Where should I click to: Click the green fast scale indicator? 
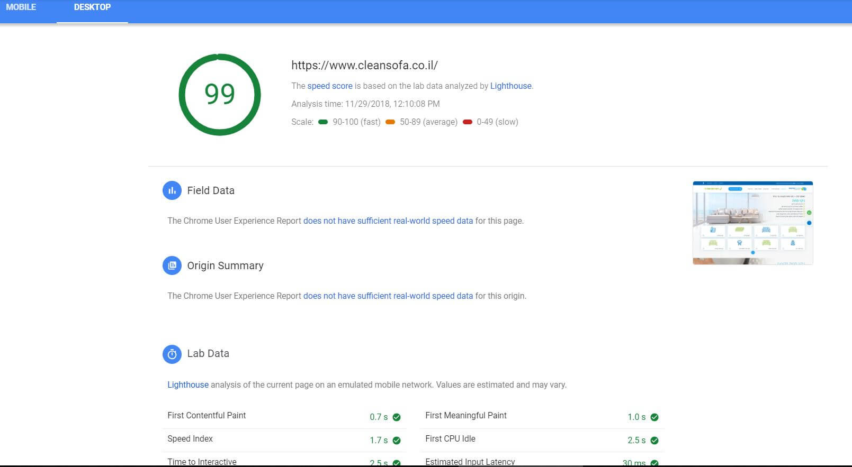click(323, 122)
